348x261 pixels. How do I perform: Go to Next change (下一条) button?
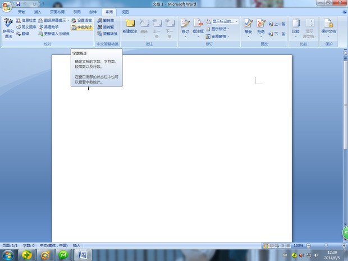click(x=277, y=34)
